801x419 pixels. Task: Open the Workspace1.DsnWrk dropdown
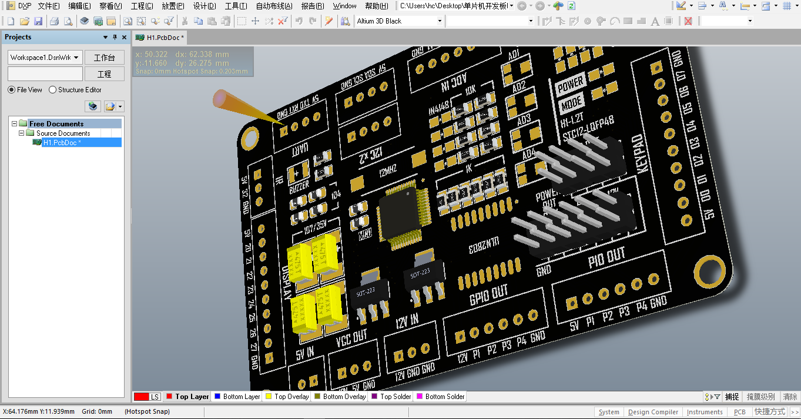pos(76,58)
